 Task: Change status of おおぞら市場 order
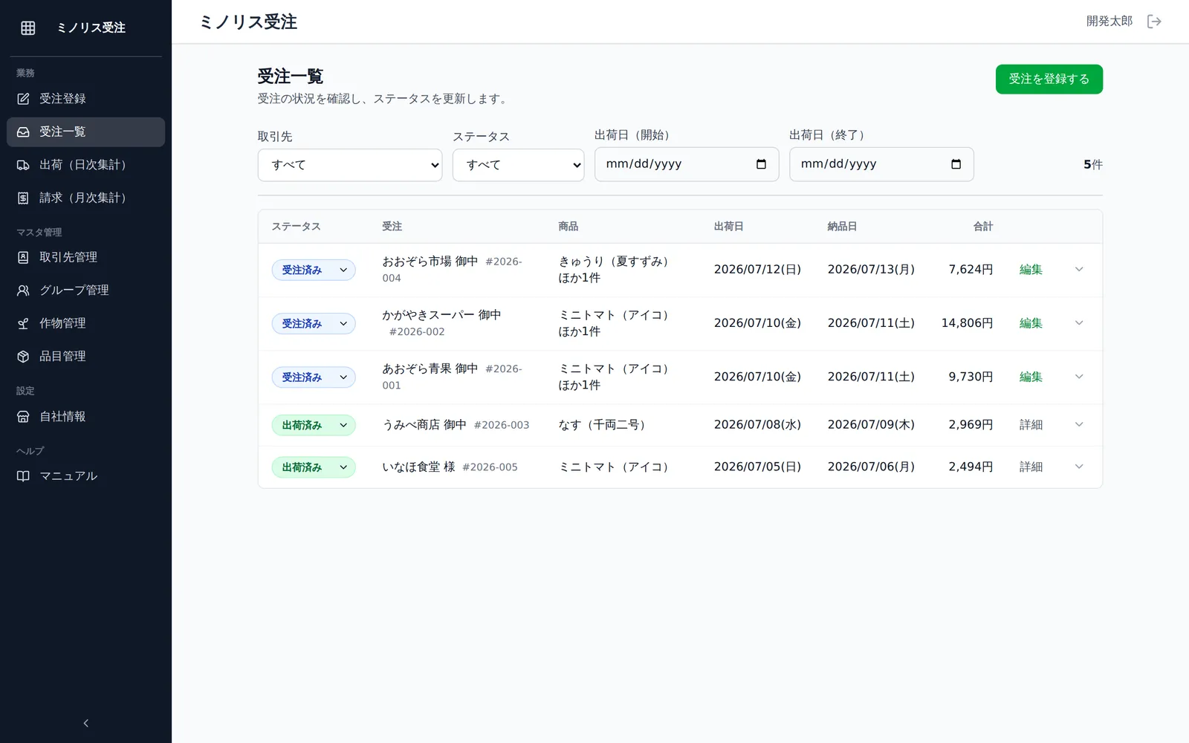point(314,270)
